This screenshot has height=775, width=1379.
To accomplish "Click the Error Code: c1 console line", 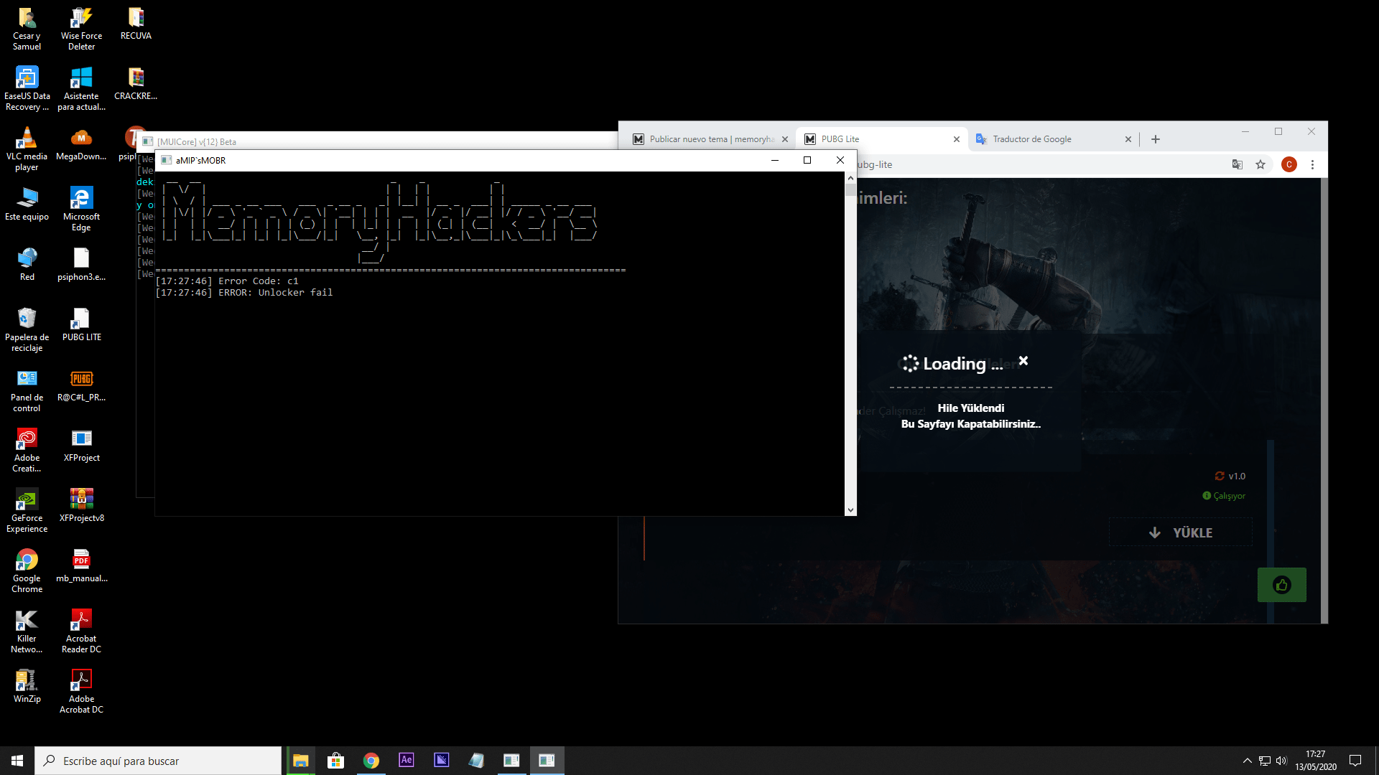I will (227, 281).
